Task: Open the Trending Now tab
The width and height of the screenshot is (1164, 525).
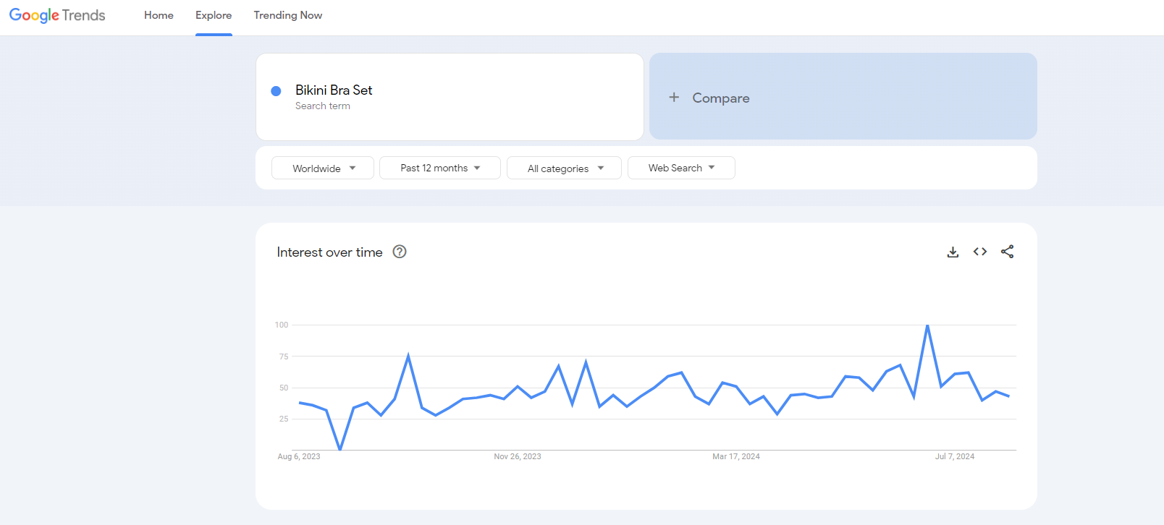Action: [288, 15]
